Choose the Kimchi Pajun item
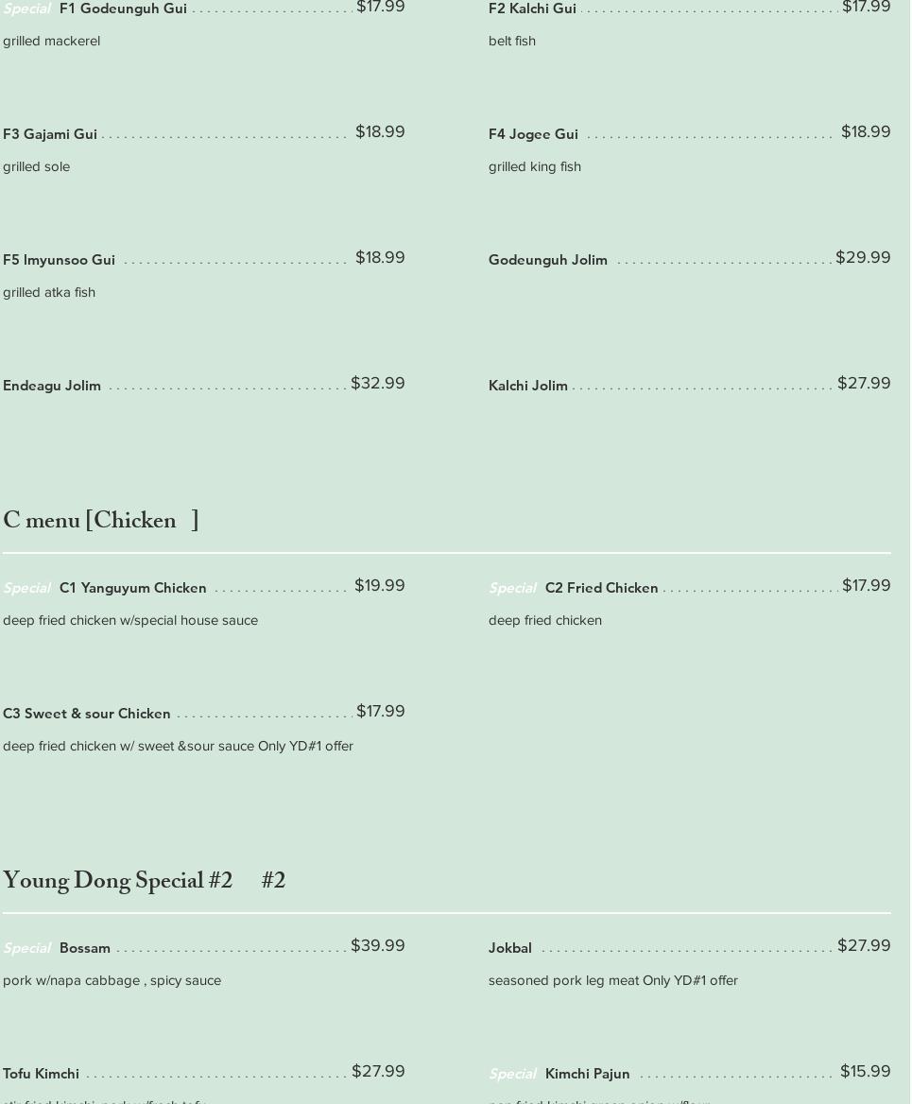Viewport: 912px width, 1104px height. click(587, 1074)
